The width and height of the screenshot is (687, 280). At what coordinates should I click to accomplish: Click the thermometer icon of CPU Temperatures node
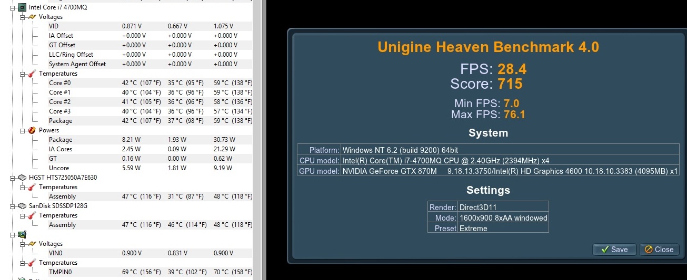[32, 74]
